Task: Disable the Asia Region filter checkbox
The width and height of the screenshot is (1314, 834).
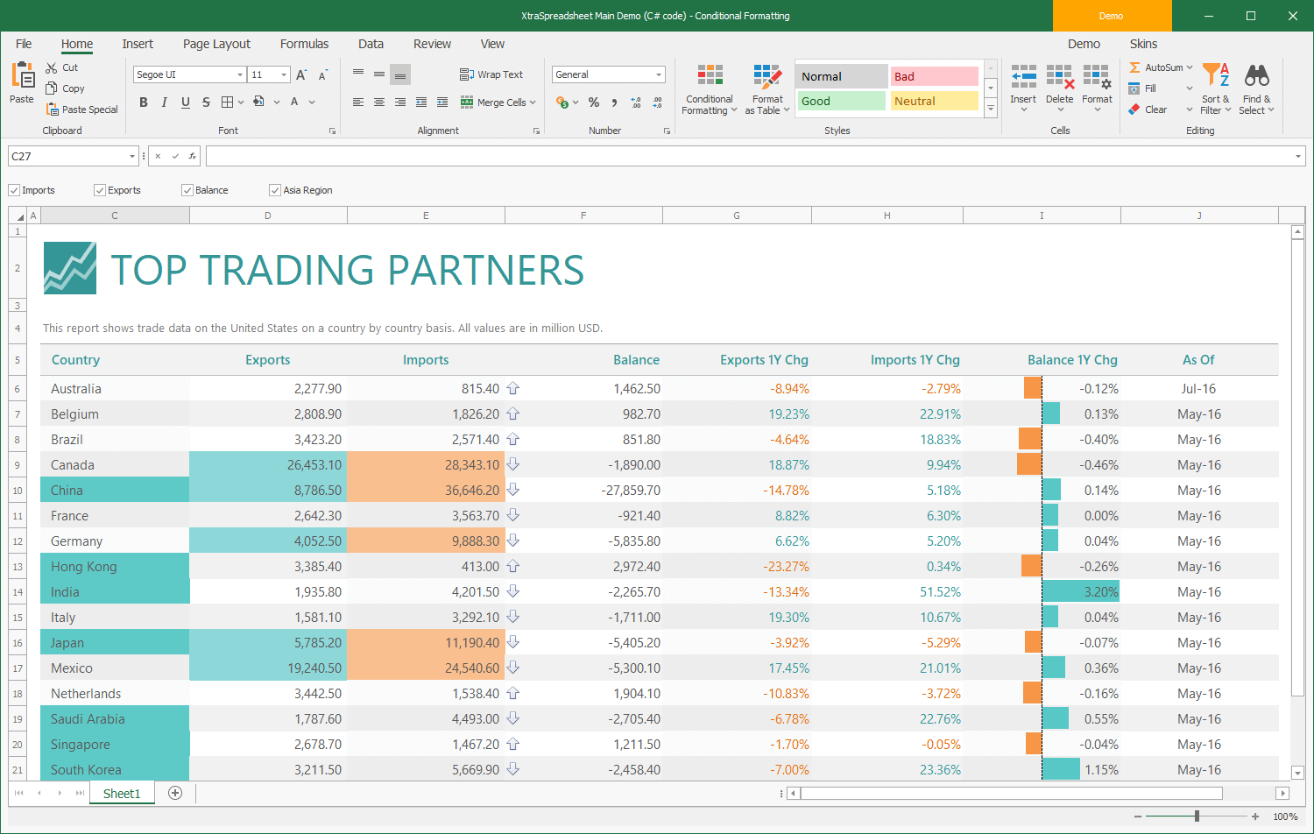Action: coord(275,190)
